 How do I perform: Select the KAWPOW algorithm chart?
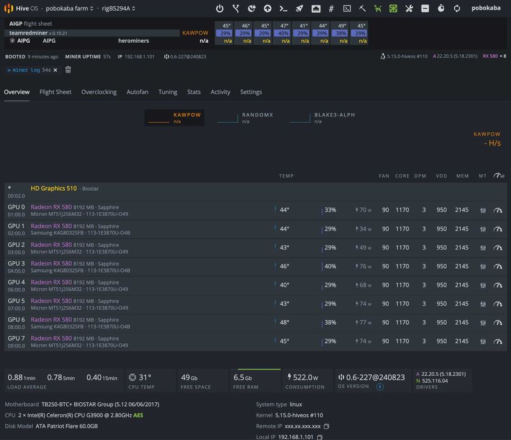(x=175, y=118)
